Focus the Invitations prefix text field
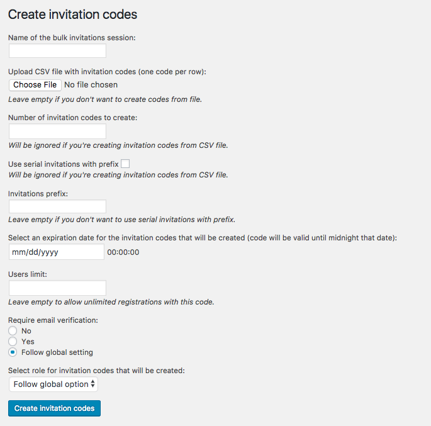The height and width of the screenshot is (426, 431). coord(57,206)
